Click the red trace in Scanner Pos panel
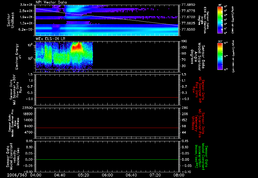 click(x=107, y=128)
